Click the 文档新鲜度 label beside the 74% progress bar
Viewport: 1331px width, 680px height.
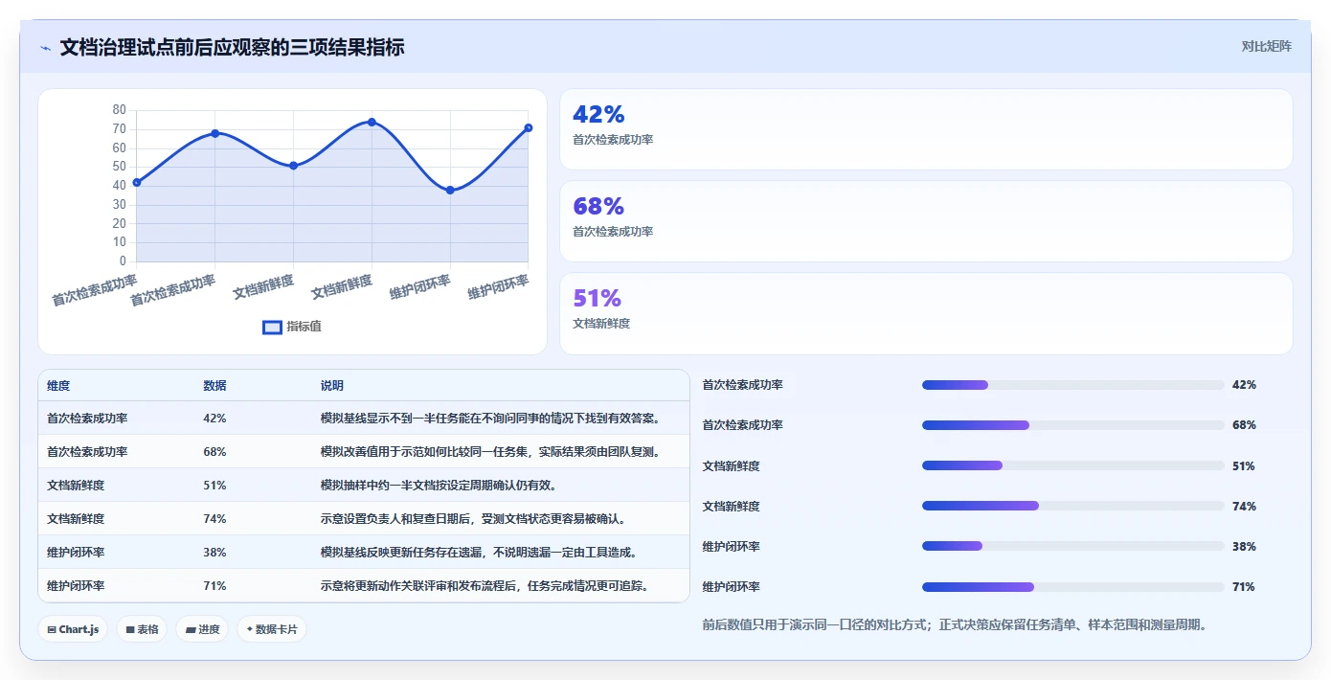pos(732,507)
